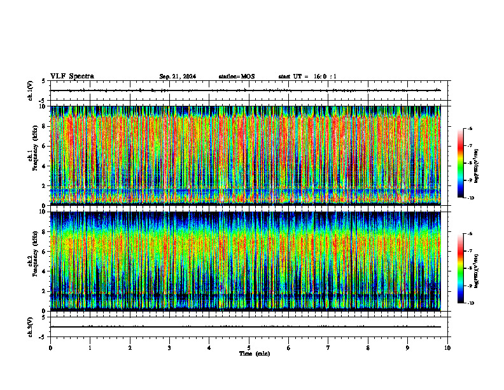The image size is (504, 390).
Task: Click the "VLF Spectra" plot title
Action: click(72, 76)
